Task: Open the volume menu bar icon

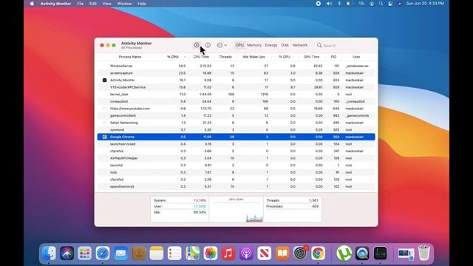Action: 329,4
